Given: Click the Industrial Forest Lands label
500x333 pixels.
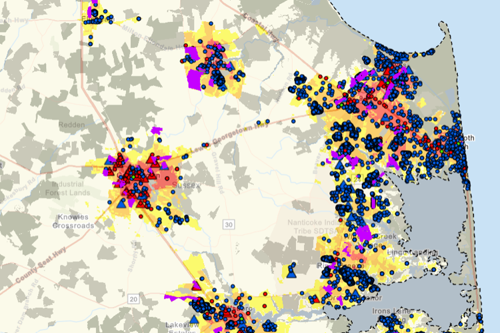Looking at the screenshot, I should tap(67, 188).
